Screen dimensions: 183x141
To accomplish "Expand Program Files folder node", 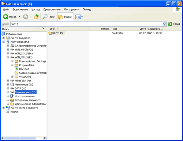I will point(12,65).
